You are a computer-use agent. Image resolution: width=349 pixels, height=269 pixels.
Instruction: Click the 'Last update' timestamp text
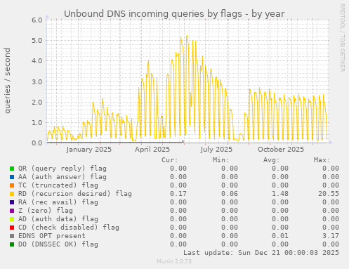tap(261, 253)
